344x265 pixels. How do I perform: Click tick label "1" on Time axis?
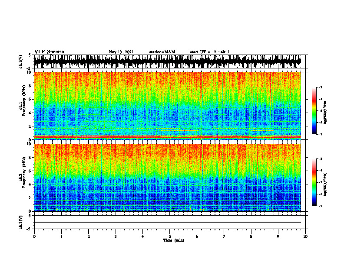click(x=61, y=236)
